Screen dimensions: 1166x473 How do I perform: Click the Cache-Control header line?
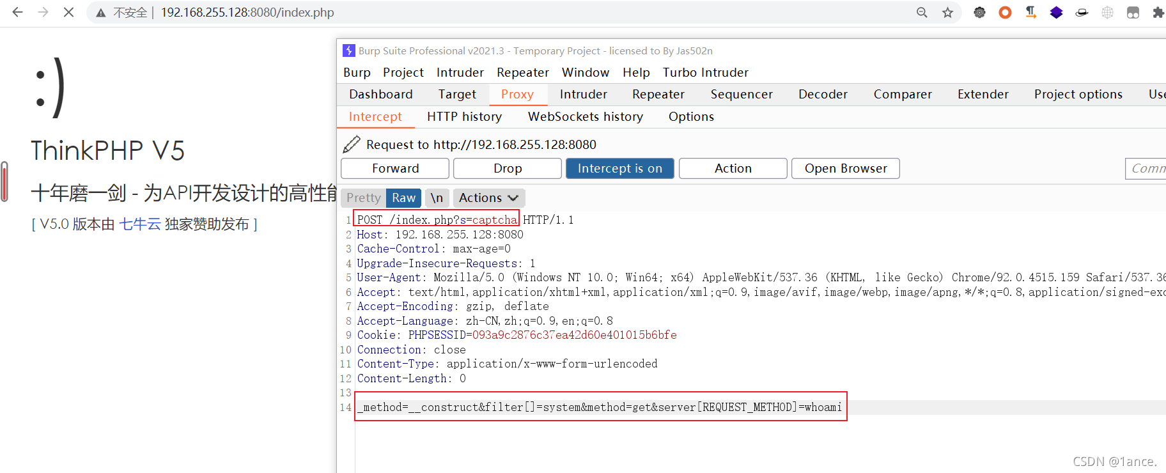tap(433, 249)
